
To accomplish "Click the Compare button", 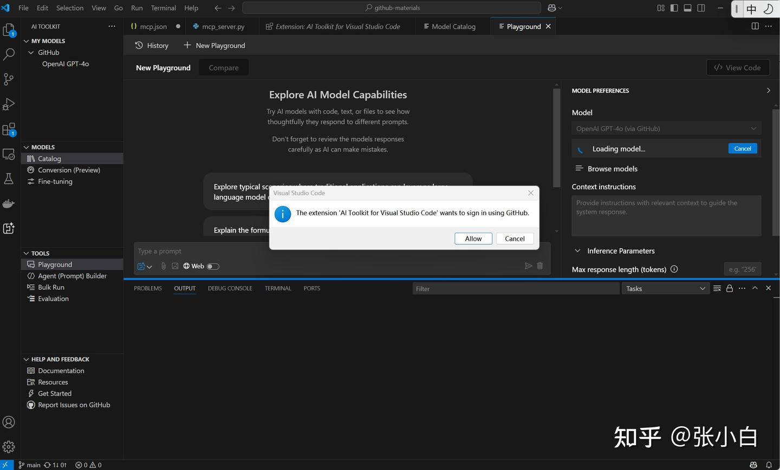I will click(224, 68).
